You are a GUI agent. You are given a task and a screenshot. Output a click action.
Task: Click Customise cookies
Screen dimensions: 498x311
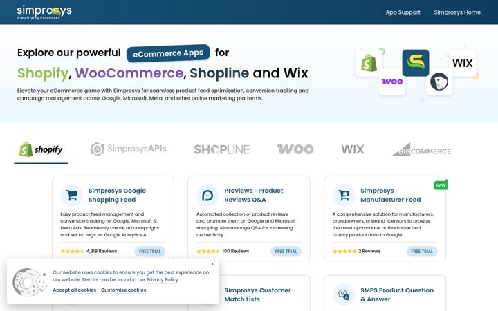pyautogui.click(x=124, y=290)
